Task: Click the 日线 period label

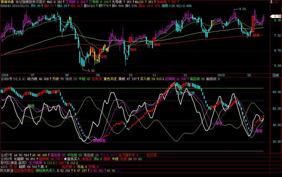Action: [275, 75]
